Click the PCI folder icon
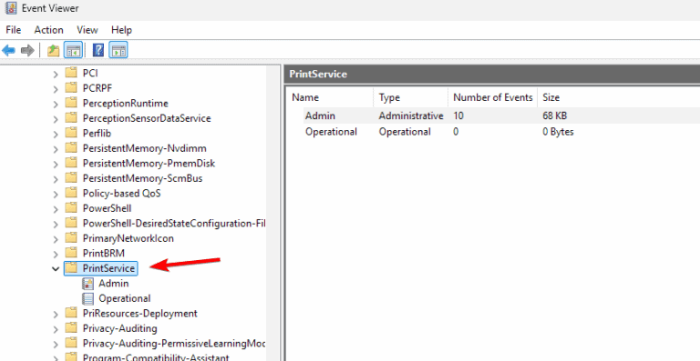 tap(71, 73)
